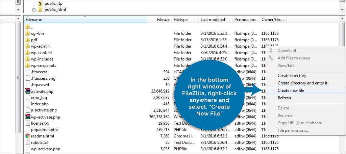Click the left pane vertical scrollbar thumb
346x154 pixels.
[18, 77]
